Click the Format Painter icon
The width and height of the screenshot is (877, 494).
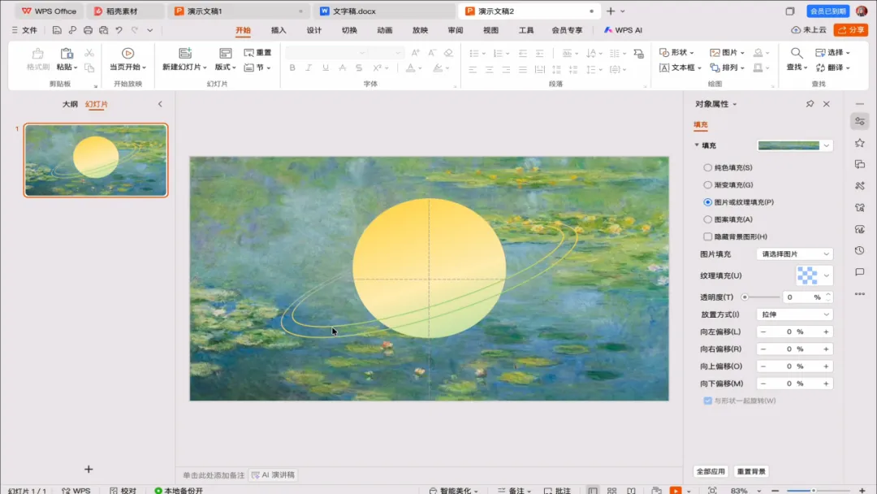point(37,53)
